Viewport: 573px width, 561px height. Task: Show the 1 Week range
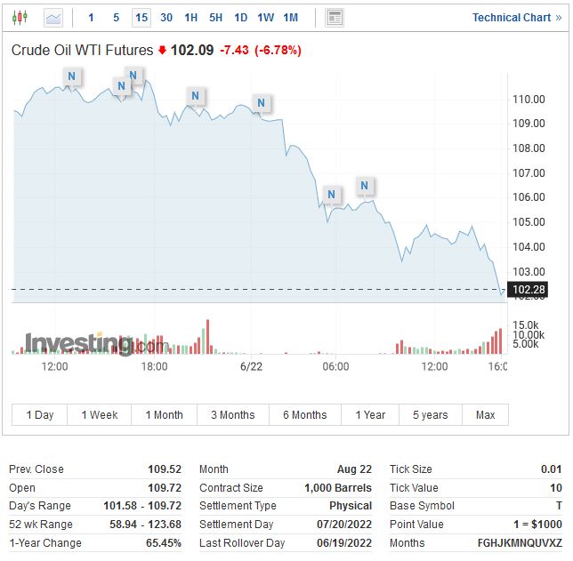point(100,414)
